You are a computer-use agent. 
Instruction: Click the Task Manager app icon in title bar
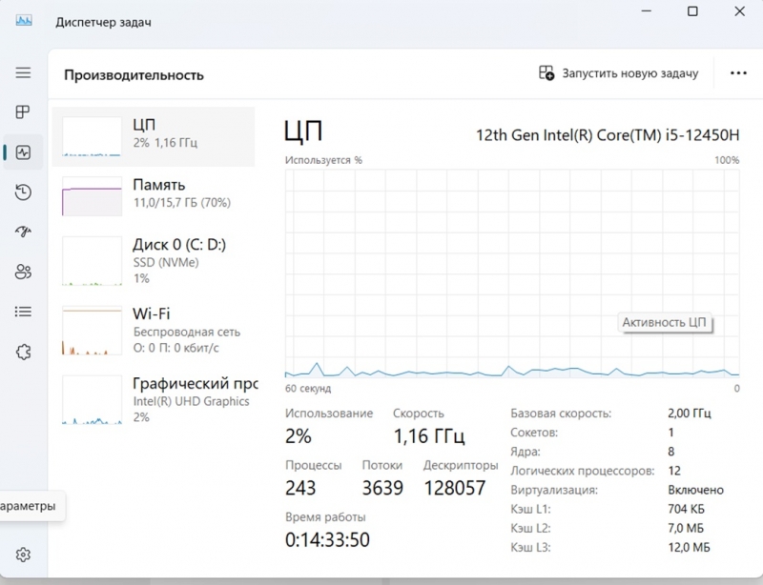pyautogui.click(x=24, y=21)
